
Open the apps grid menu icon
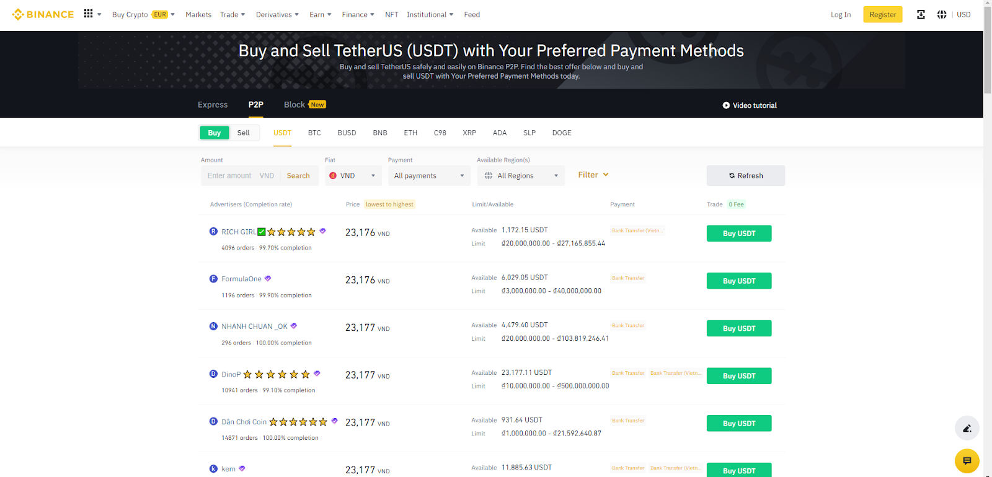point(89,14)
